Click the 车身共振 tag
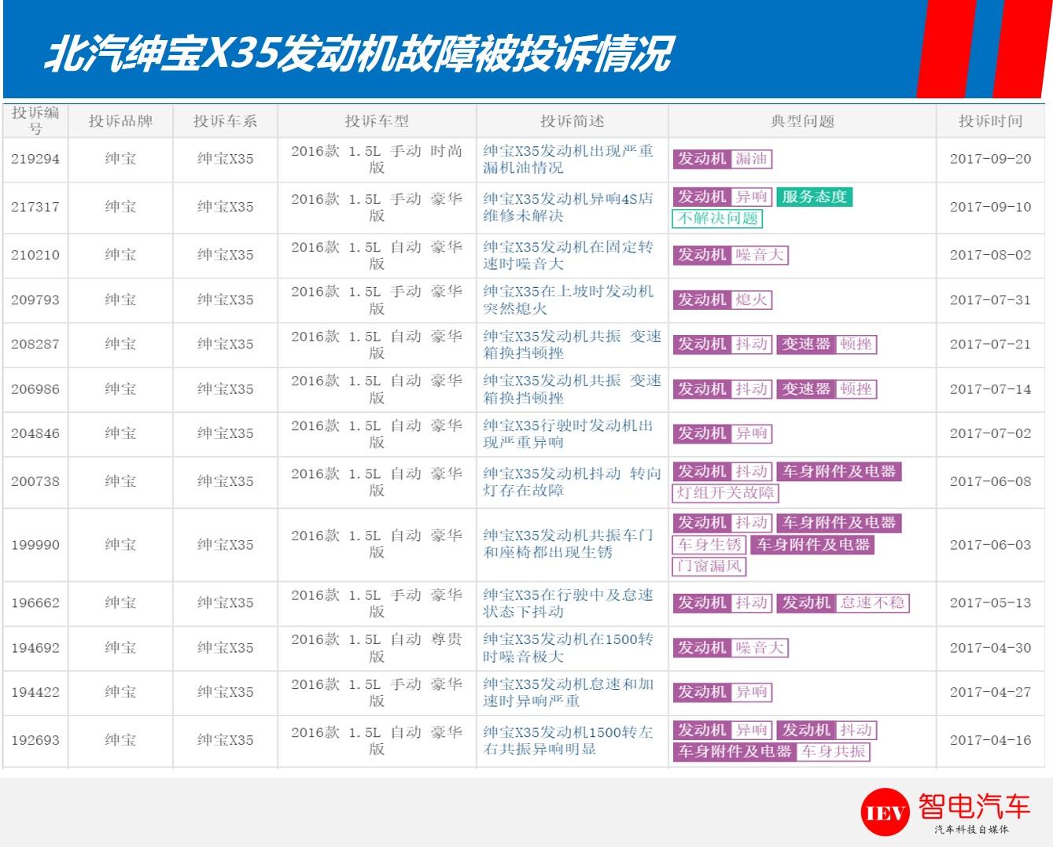1053x847 pixels. 833,752
